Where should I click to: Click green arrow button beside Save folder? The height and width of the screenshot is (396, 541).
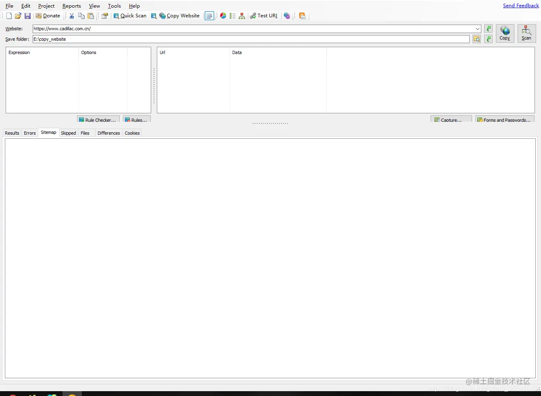pos(489,39)
